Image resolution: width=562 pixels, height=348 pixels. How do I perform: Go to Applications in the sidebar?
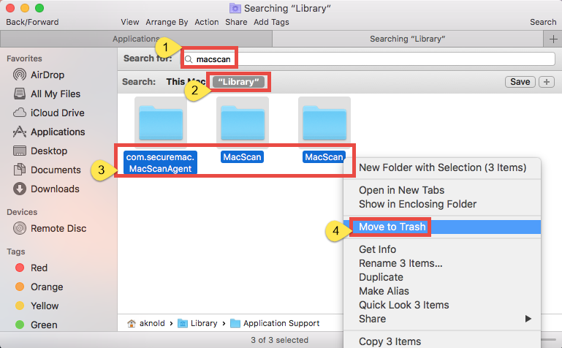(49, 132)
